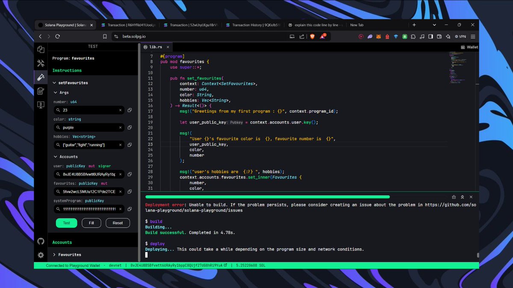
Task: Clear the favourites account field X
Action: coord(120,192)
